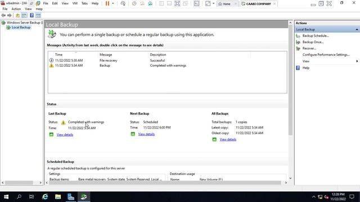Open the VM menu
This screenshot has width=360, height=202.
(75, 3)
